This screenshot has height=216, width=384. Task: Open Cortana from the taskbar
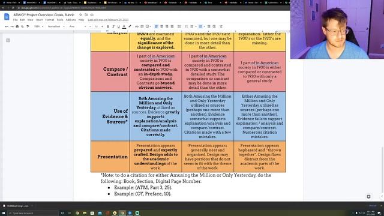[x=62, y=213]
